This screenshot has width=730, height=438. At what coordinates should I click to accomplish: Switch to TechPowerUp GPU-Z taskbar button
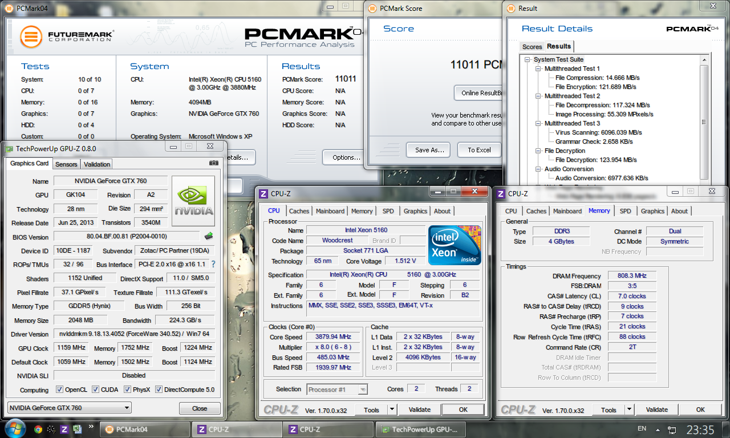(x=421, y=429)
